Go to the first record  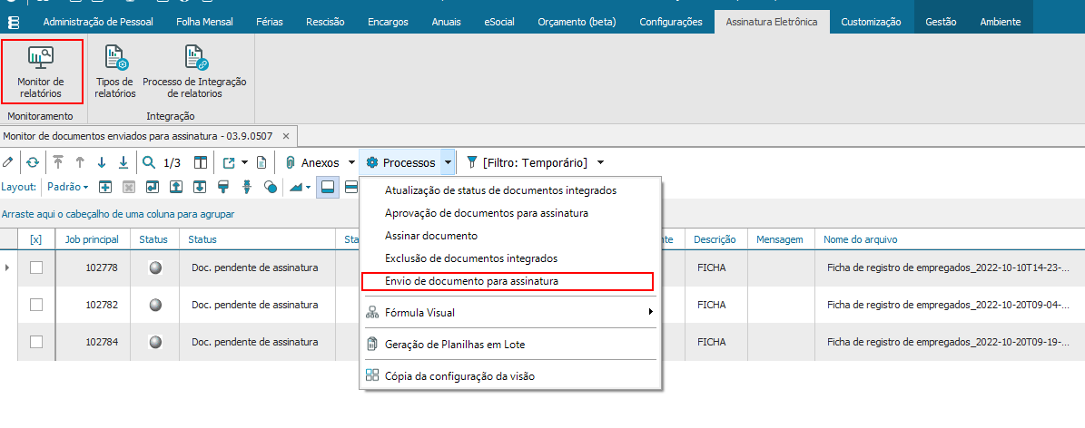58,162
